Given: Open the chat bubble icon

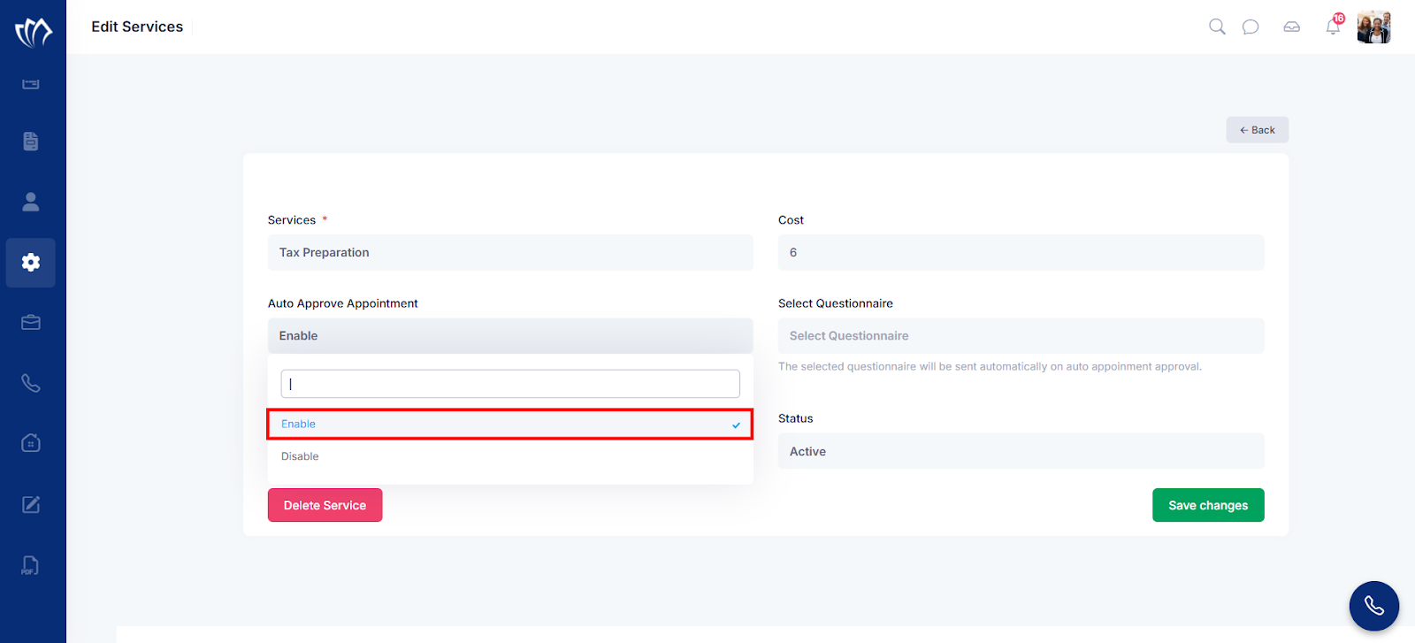Looking at the screenshot, I should 1251,27.
